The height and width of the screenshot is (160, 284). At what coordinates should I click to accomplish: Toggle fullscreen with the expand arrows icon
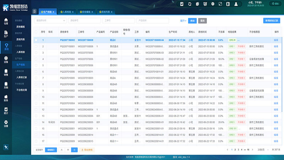(220, 4)
